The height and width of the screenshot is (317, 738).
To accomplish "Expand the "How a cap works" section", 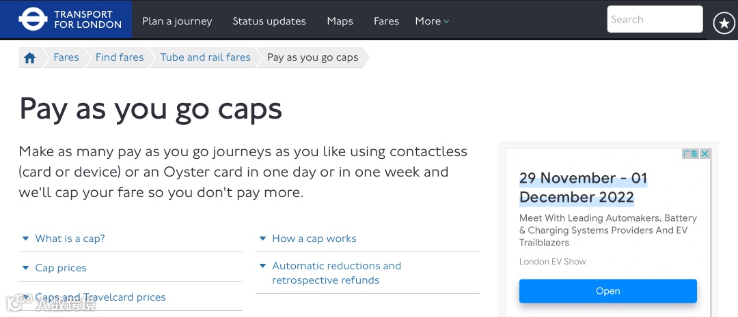I will point(314,239).
